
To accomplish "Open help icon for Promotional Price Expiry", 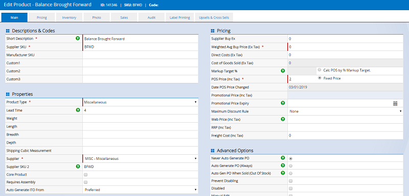I will 283,103.
